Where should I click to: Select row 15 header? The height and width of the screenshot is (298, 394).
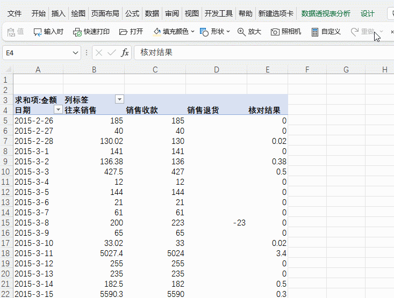[5, 223]
